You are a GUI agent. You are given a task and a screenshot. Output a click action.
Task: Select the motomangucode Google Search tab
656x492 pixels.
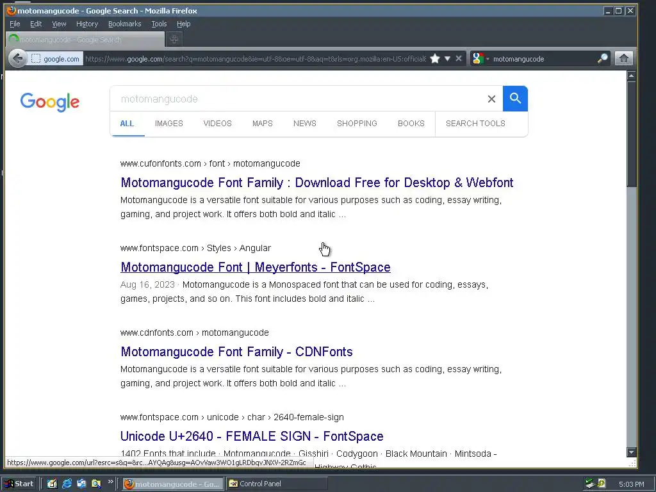[85, 39]
